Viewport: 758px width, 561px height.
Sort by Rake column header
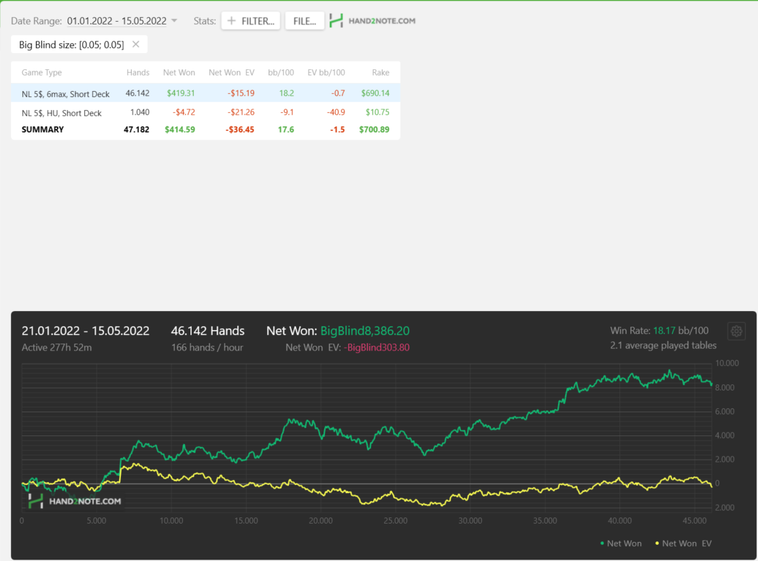(x=381, y=73)
